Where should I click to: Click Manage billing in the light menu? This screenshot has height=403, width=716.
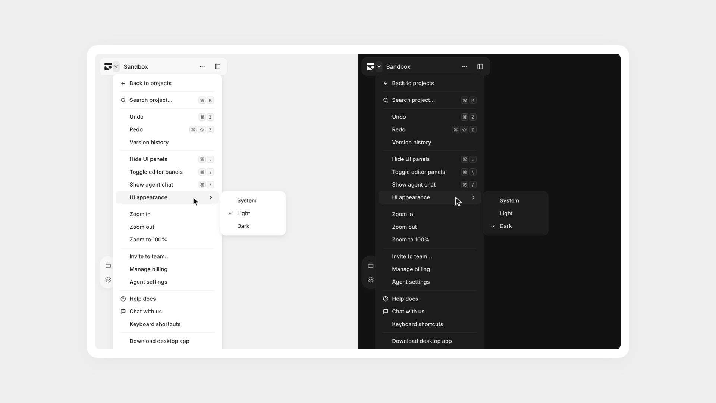click(x=167, y=269)
